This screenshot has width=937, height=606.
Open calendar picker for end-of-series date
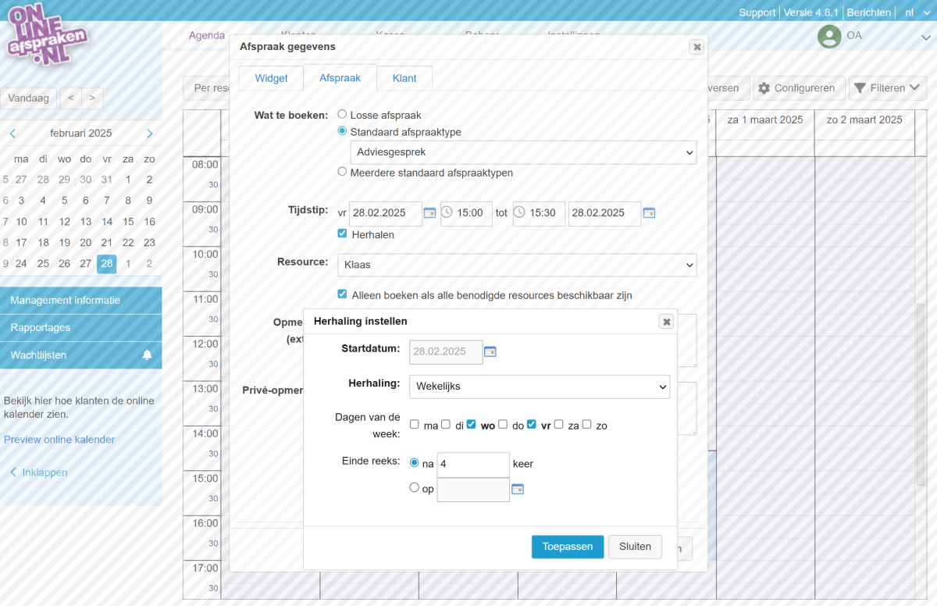[518, 489]
